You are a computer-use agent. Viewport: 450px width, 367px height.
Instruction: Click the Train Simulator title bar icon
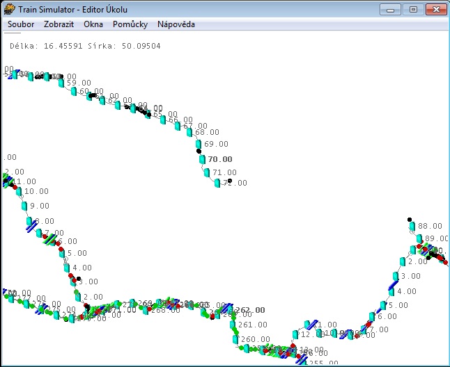[x=9, y=9]
